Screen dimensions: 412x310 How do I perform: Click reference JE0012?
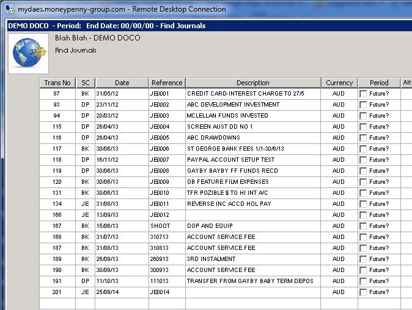[x=160, y=215]
